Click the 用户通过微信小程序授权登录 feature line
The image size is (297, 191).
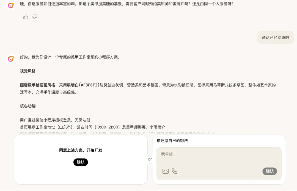tap(55, 120)
